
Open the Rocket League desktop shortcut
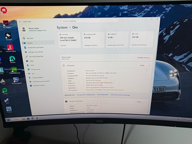16,81
